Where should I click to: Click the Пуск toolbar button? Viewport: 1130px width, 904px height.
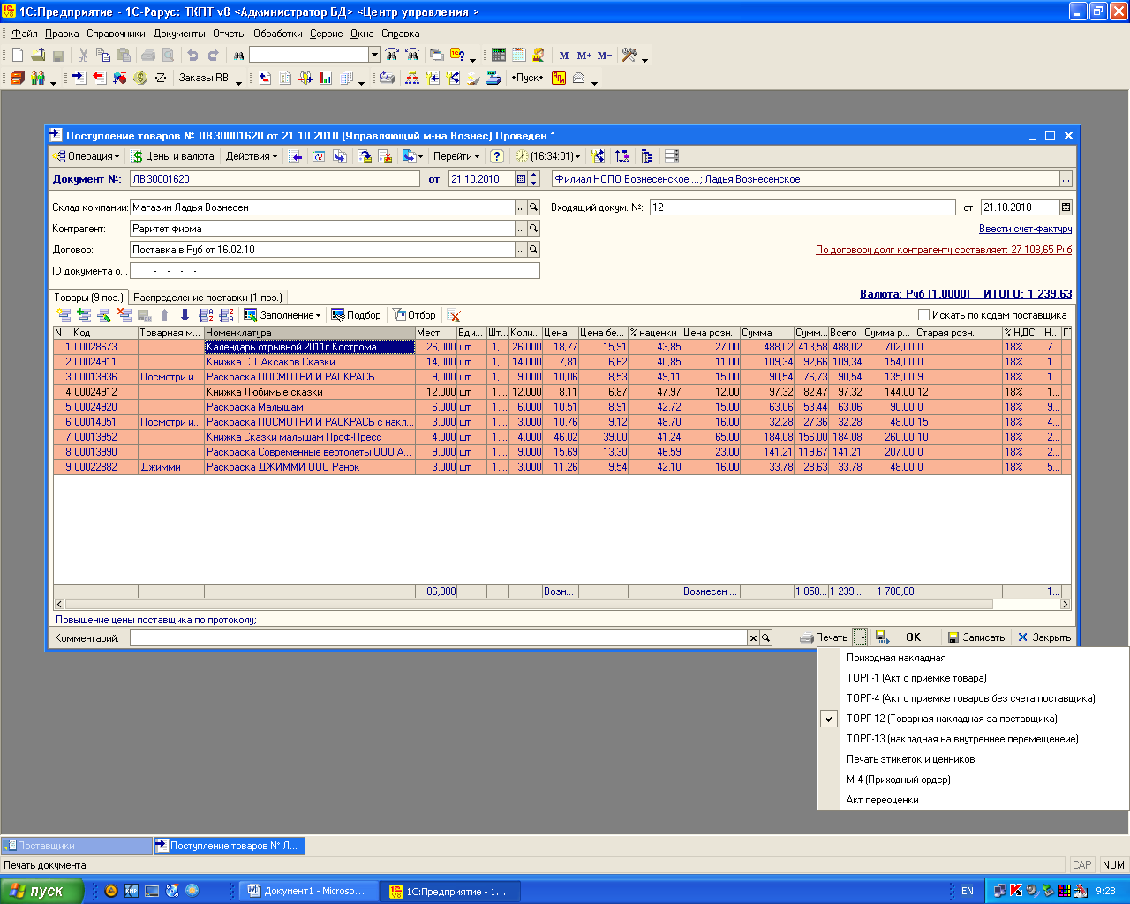click(x=528, y=78)
